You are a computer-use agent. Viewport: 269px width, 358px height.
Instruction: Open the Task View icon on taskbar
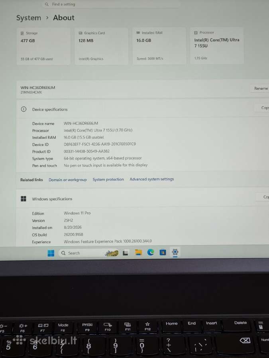tap(125, 253)
